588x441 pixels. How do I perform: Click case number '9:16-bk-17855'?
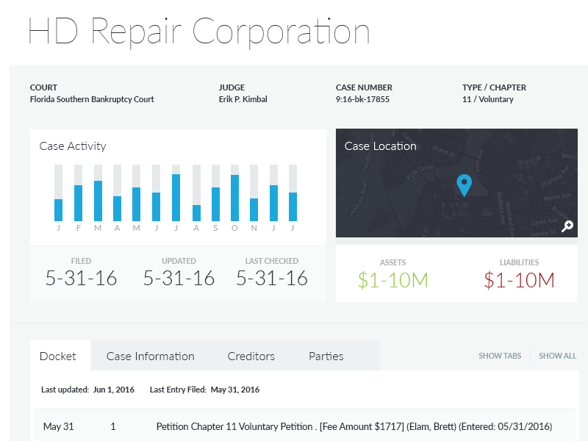[x=362, y=99]
